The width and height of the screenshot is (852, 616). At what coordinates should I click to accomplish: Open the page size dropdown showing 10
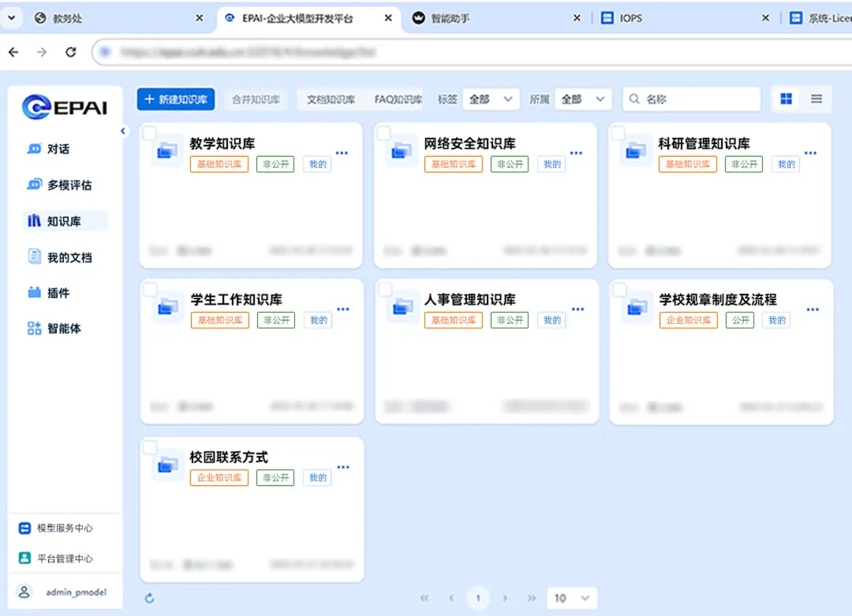click(x=571, y=598)
